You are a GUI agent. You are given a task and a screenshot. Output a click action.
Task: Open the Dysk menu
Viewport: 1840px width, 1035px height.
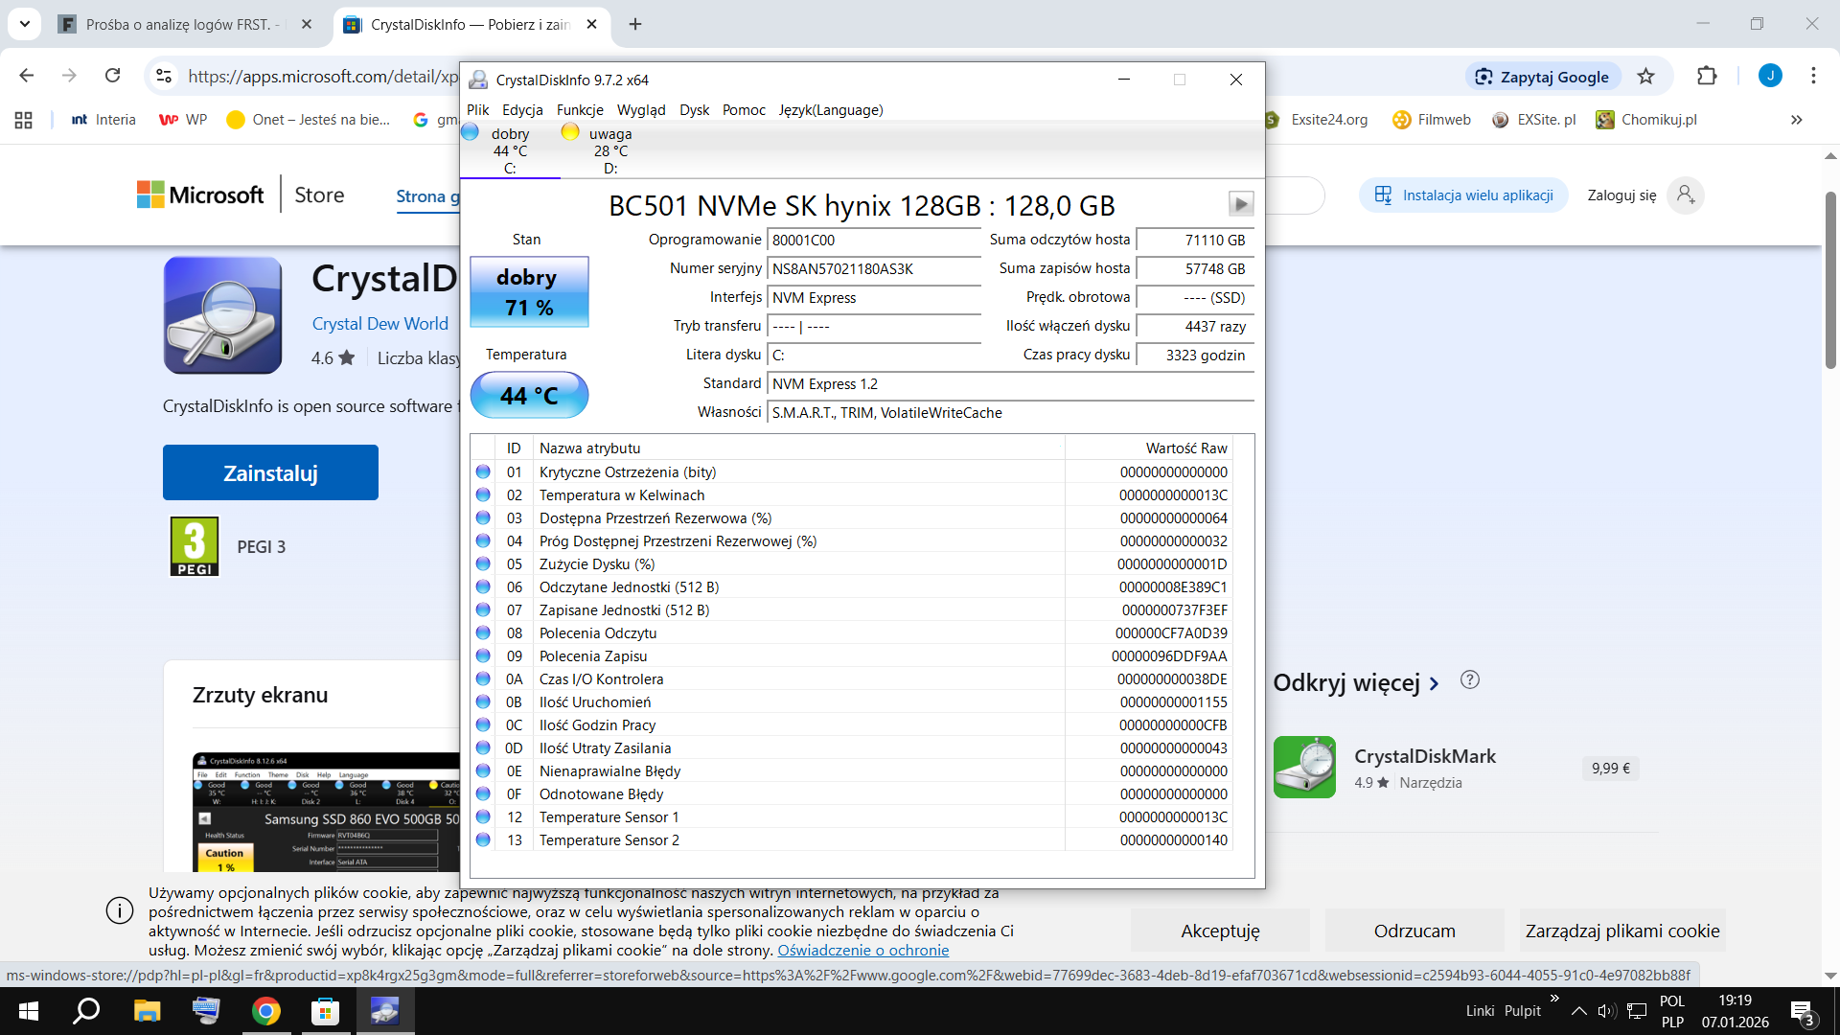[x=694, y=110]
